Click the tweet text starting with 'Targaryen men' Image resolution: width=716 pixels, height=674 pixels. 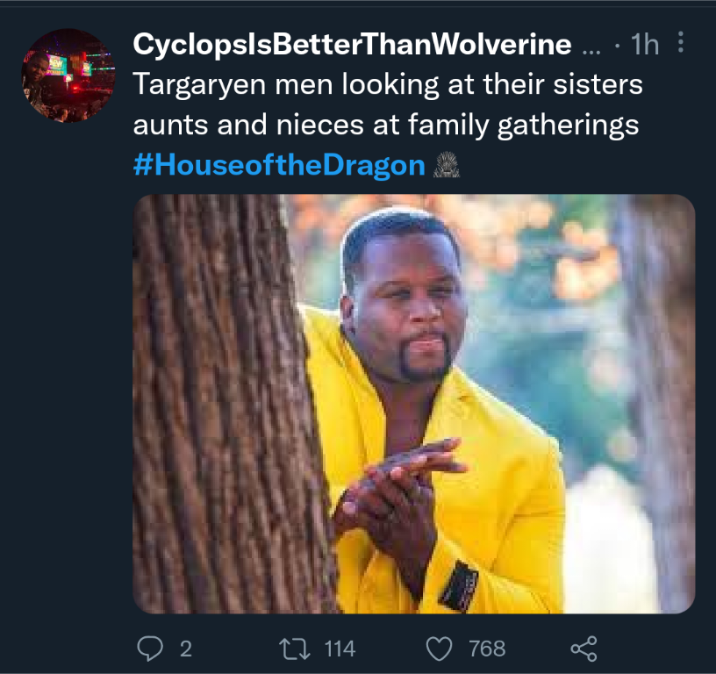[x=387, y=85]
